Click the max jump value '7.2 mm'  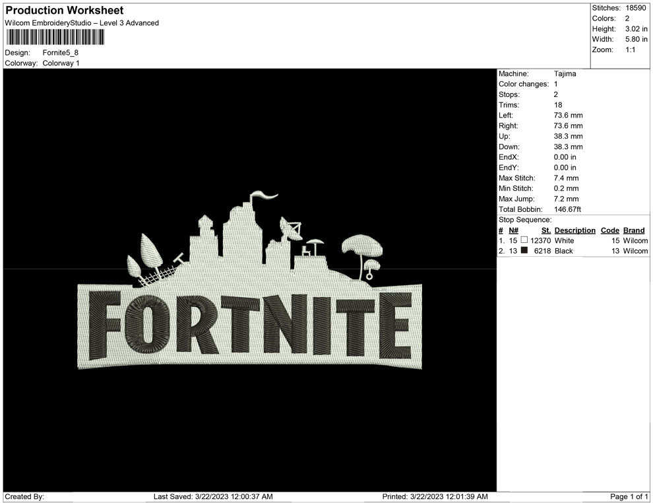[567, 199]
